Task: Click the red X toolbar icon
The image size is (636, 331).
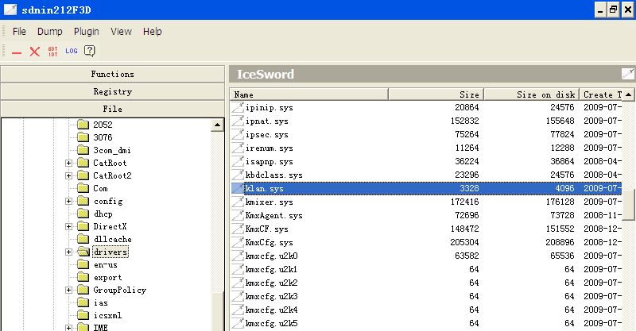Action: click(35, 52)
